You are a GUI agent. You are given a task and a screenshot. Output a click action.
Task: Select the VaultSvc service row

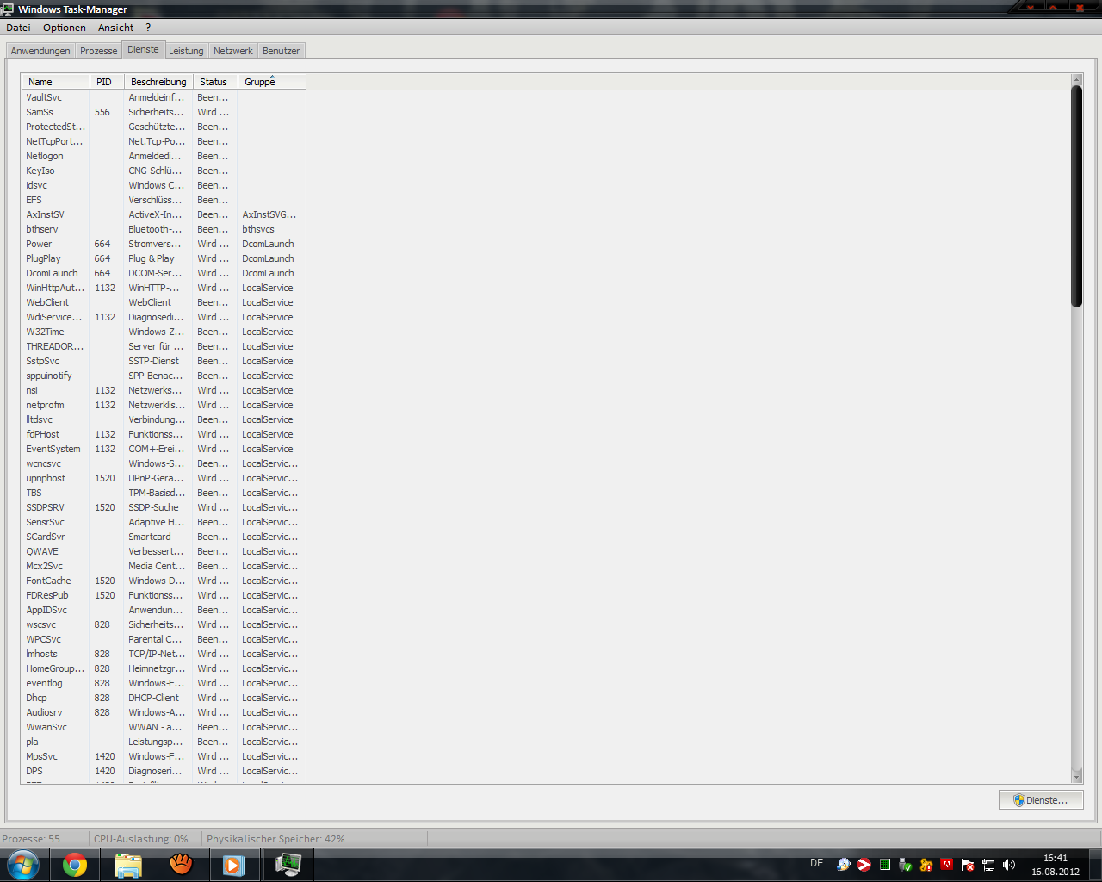coord(164,97)
